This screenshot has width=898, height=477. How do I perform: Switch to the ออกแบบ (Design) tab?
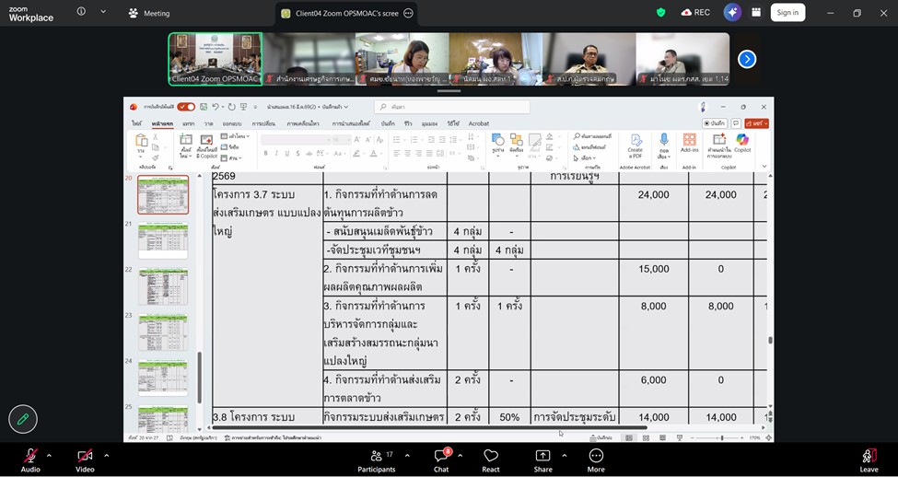click(232, 123)
